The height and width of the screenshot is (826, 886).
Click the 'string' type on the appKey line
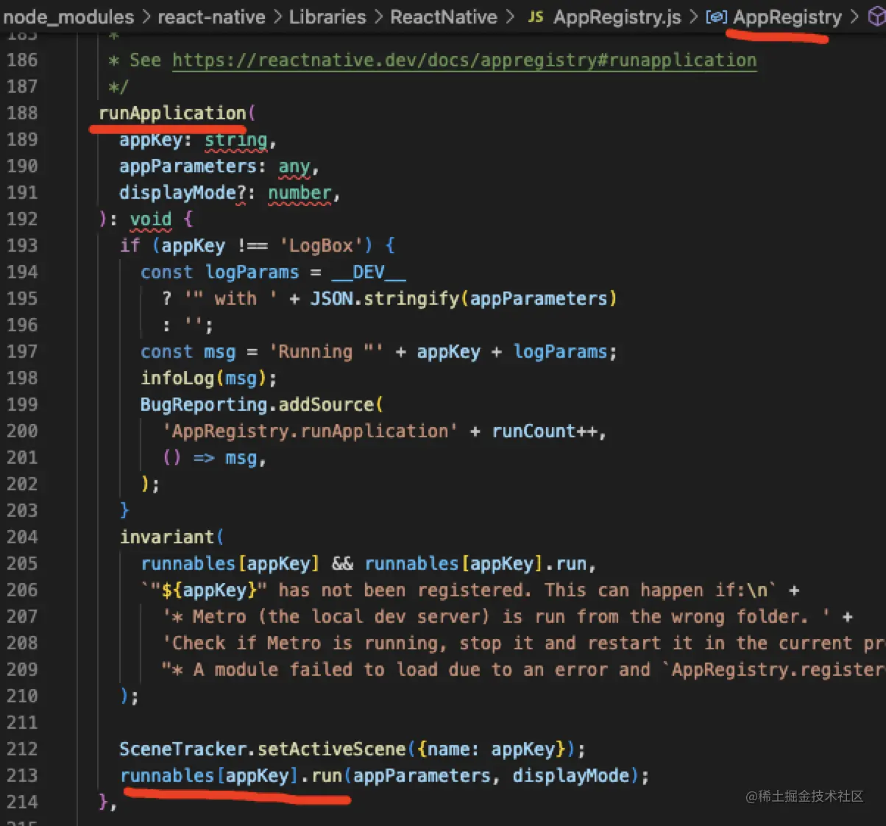pyautogui.click(x=235, y=140)
